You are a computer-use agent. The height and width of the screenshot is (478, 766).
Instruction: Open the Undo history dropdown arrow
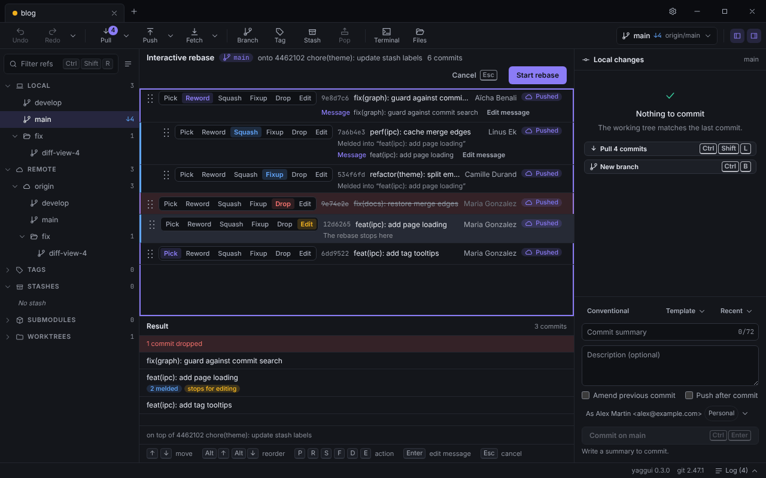[x=73, y=36]
